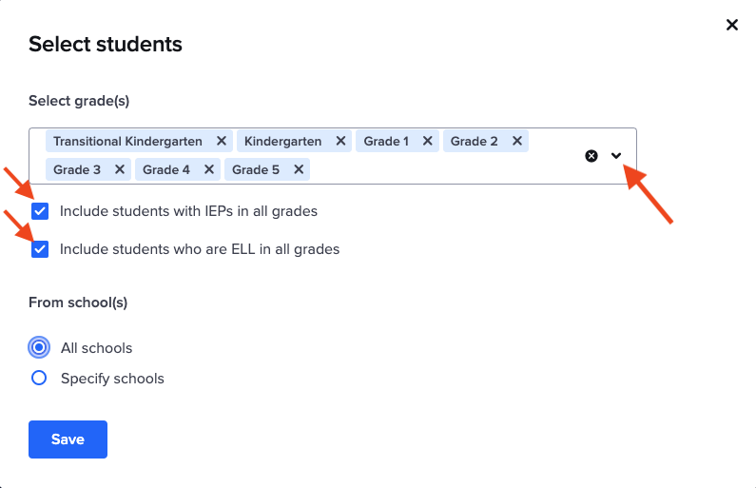Remove the Grade 5 tag

pos(299,170)
